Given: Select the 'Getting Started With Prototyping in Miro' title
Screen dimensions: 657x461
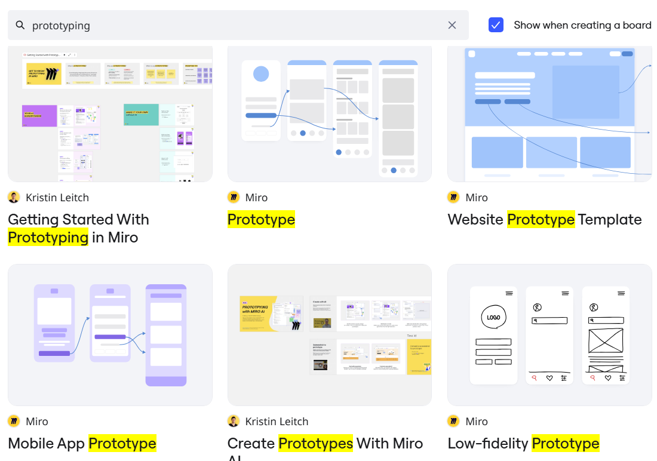Looking at the screenshot, I should [78, 228].
